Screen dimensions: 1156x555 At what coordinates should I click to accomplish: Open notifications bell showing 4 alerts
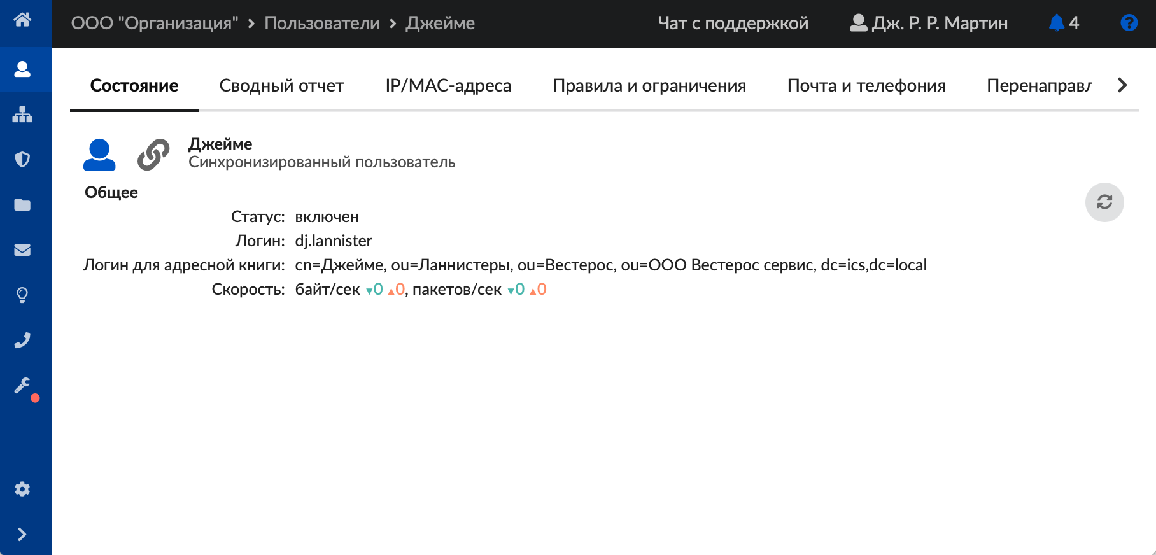(1063, 24)
